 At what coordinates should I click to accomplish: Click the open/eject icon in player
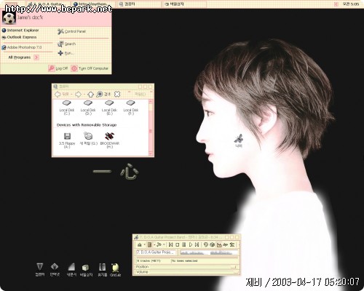coord(140,244)
